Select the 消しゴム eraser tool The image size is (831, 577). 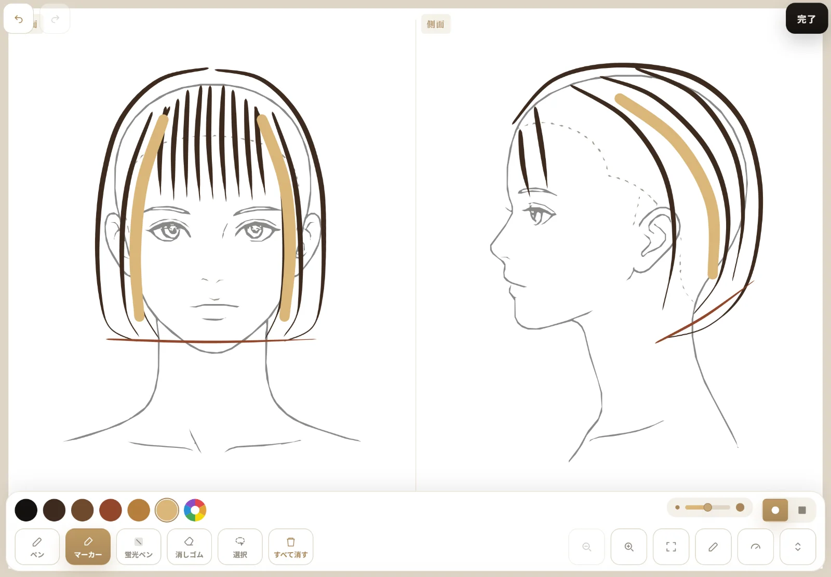click(189, 547)
